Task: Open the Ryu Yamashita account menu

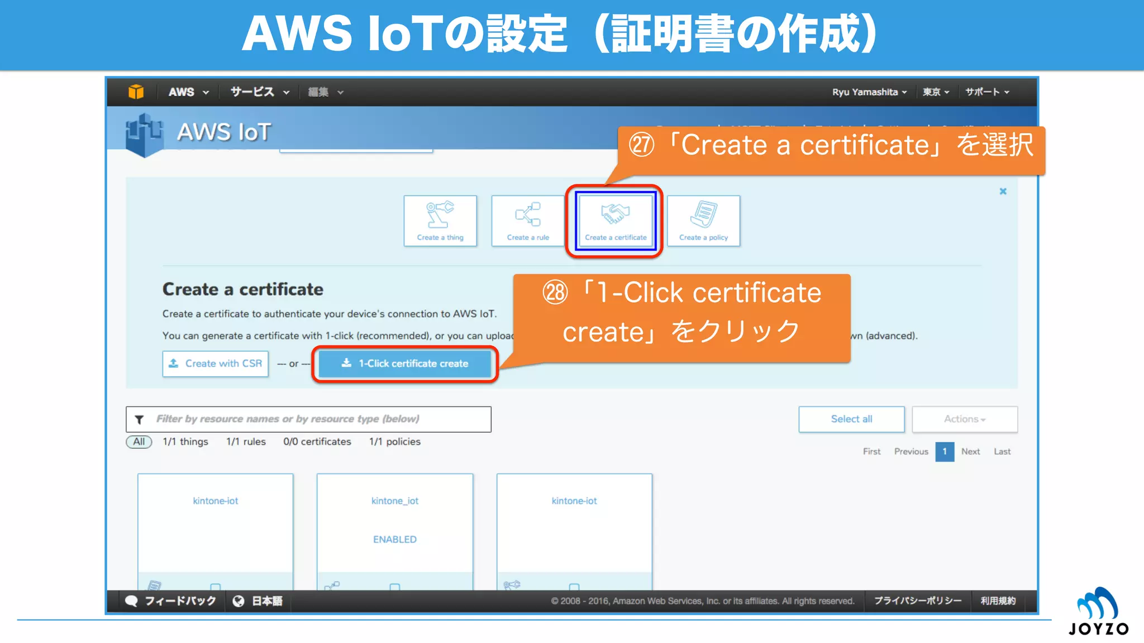Action: click(x=869, y=92)
